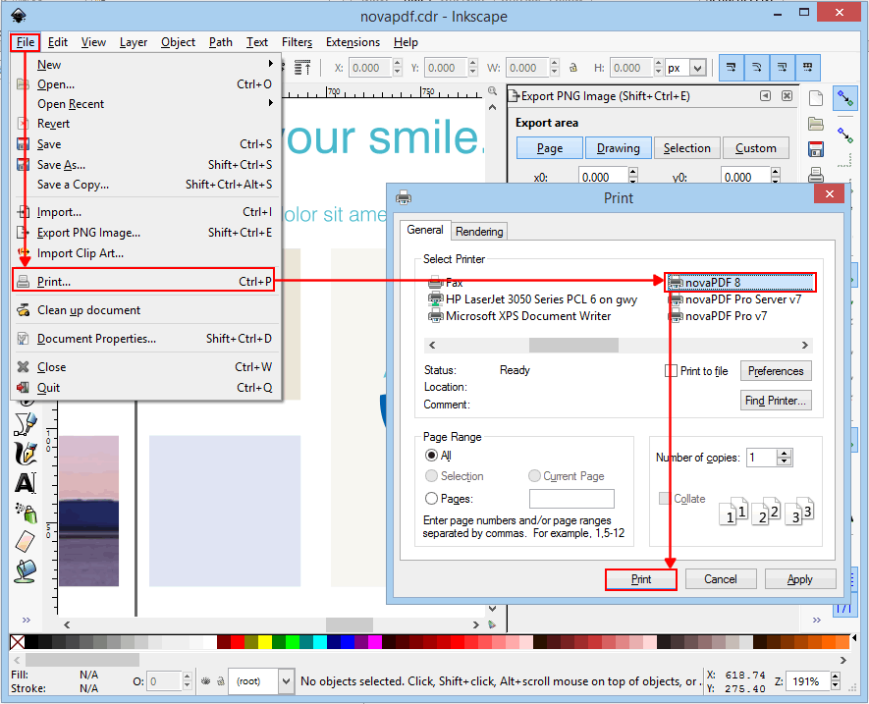The width and height of the screenshot is (869, 704).
Task: Click the opacity spinner arrows
Action: [188, 680]
